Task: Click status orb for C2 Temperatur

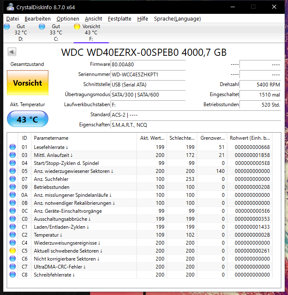Action: 13,235
